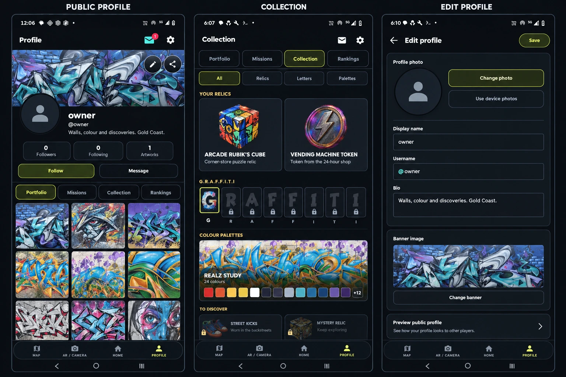View the Followers count box
The image size is (566, 377).
click(46, 151)
